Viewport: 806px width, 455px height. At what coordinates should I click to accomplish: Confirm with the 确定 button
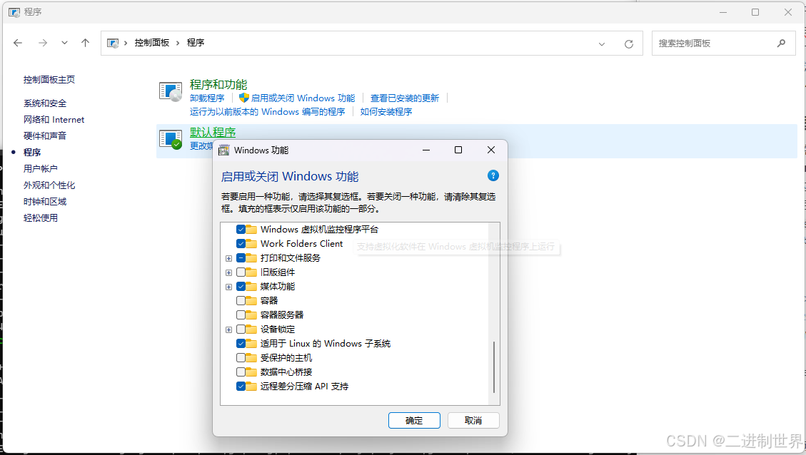click(x=414, y=421)
